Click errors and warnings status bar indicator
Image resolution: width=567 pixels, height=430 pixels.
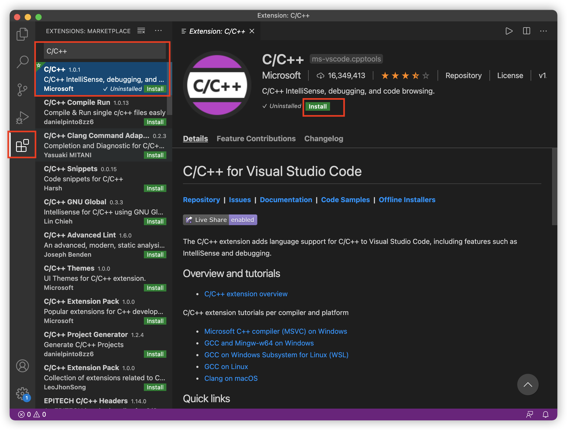tap(32, 414)
